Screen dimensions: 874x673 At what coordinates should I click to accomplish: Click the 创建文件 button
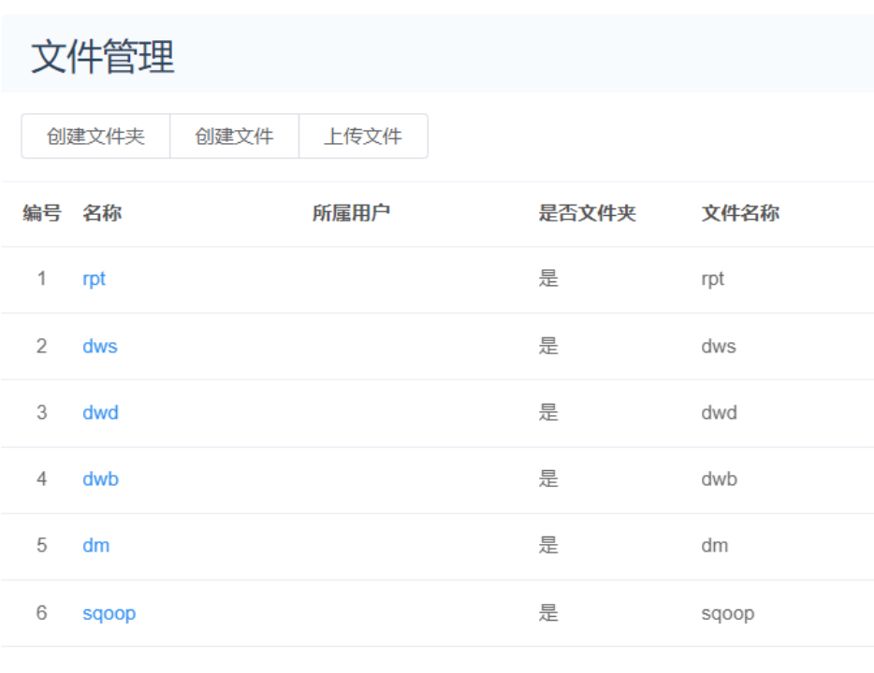coord(234,136)
